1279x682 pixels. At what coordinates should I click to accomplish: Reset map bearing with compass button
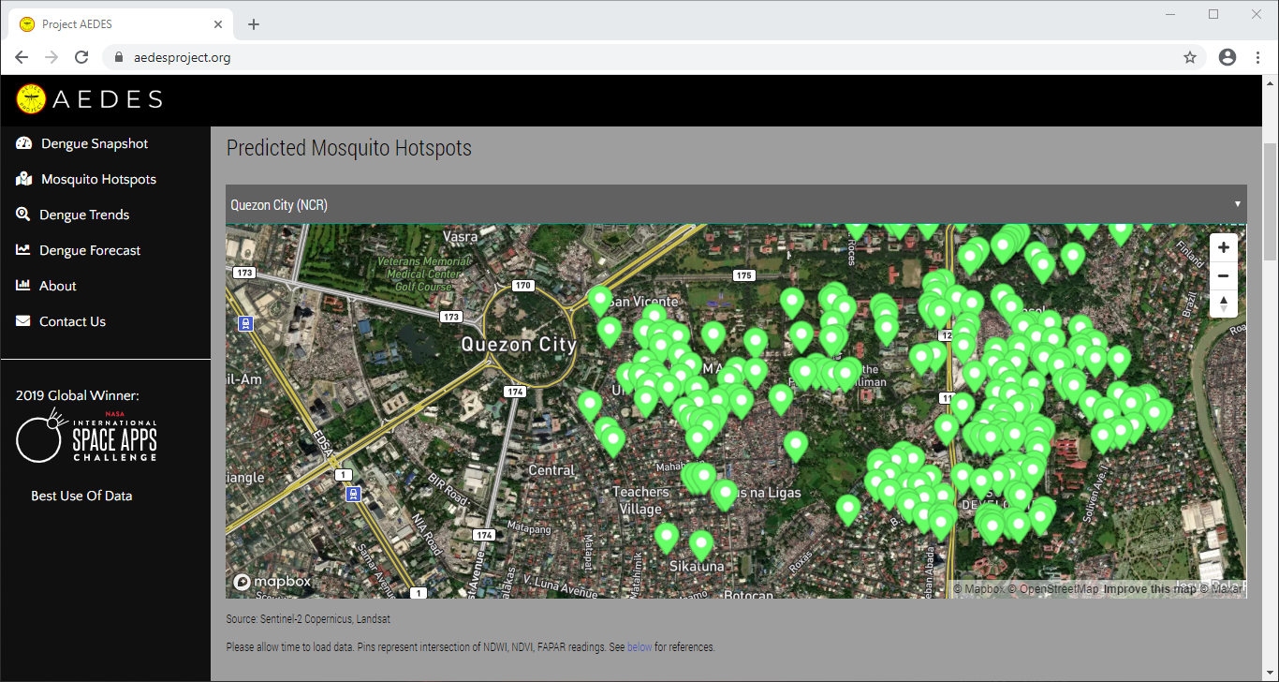pos(1223,304)
